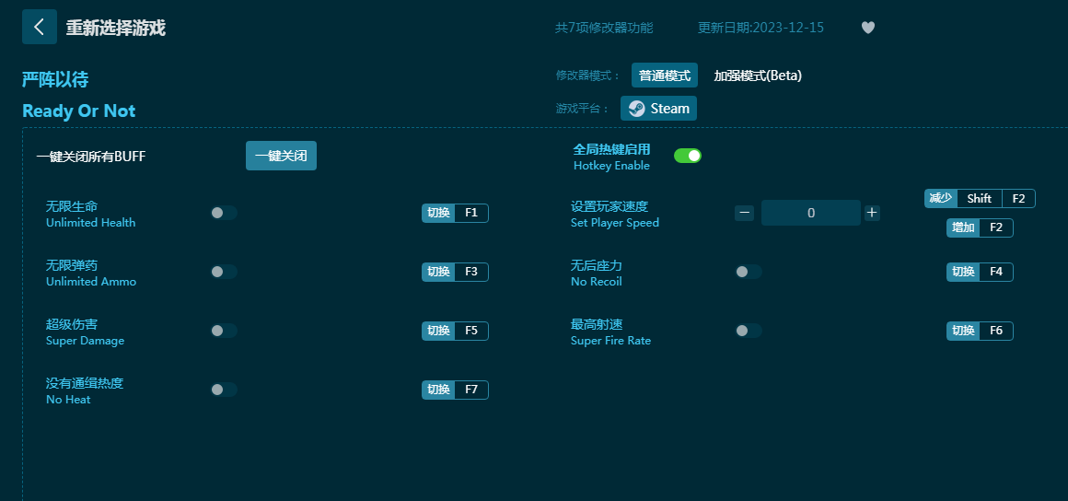Click 严阵以待 game name text
The height and width of the screenshot is (501, 1068).
click(x=55, y=80)
